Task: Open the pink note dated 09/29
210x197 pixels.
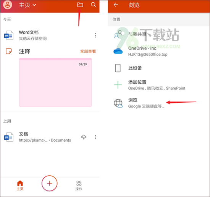Action: (x=55, y=82)
